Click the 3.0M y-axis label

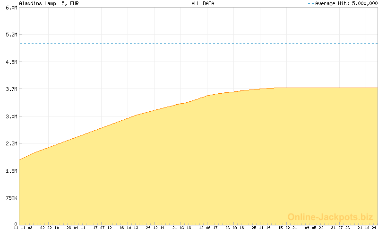click(x=11, y=116)
